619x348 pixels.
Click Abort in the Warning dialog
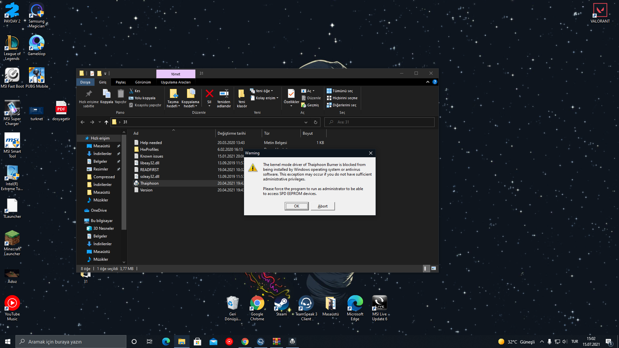pyautogui.click(x=323, y=206)
